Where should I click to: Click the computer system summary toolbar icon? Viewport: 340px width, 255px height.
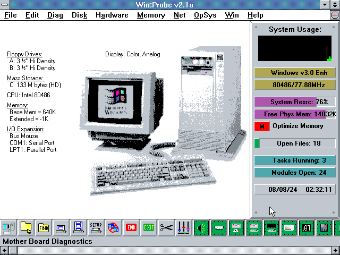pos(8,228)
